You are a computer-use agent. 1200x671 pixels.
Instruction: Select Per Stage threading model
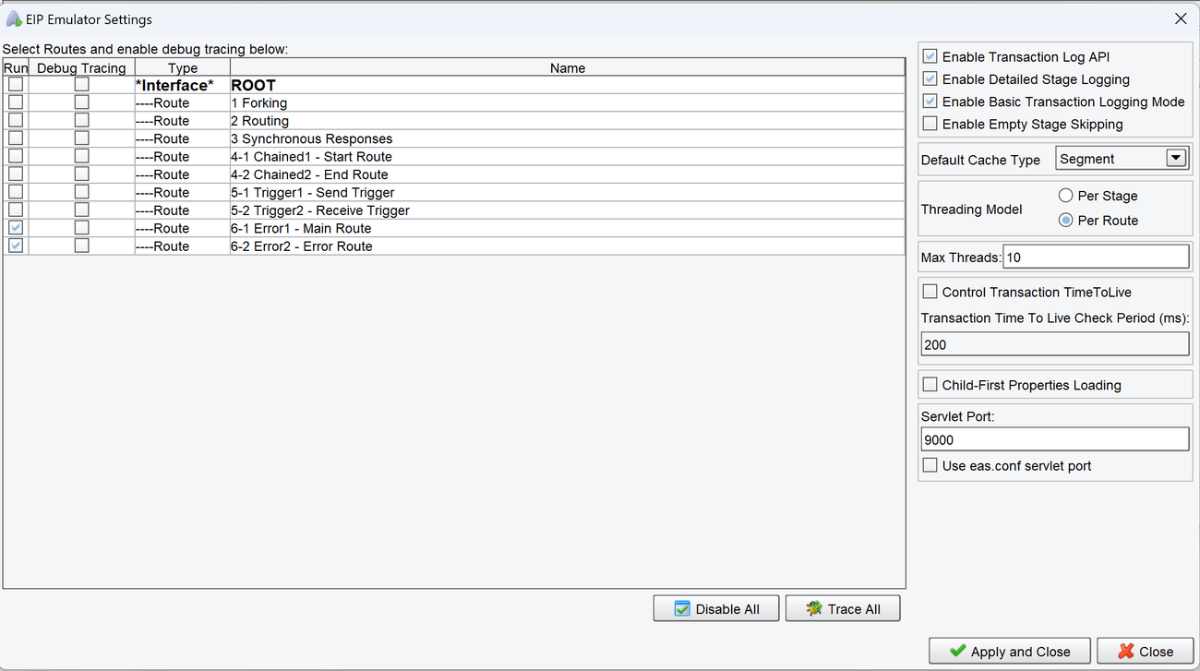coord(1066,196)
